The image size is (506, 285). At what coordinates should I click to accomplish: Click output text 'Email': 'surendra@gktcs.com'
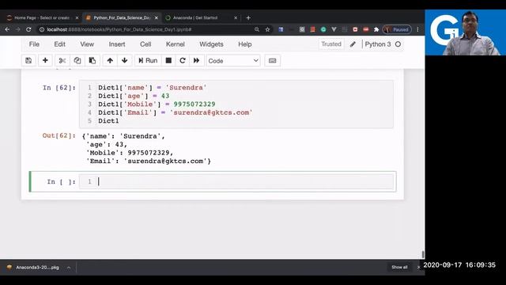point(149,161)
